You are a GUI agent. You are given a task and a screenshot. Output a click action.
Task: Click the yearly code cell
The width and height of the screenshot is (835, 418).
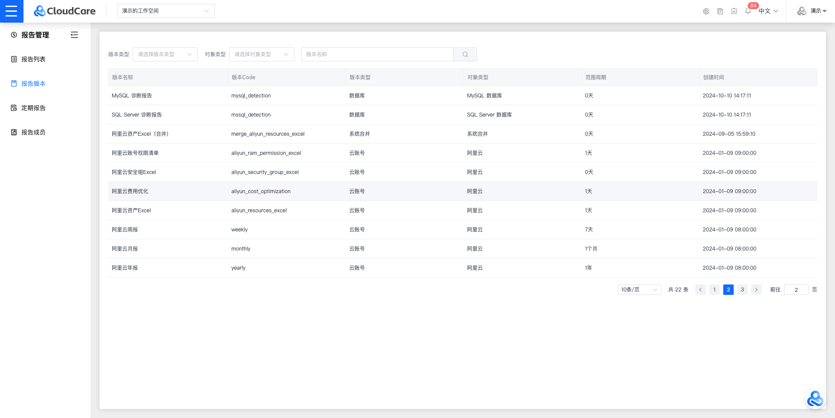238,268
